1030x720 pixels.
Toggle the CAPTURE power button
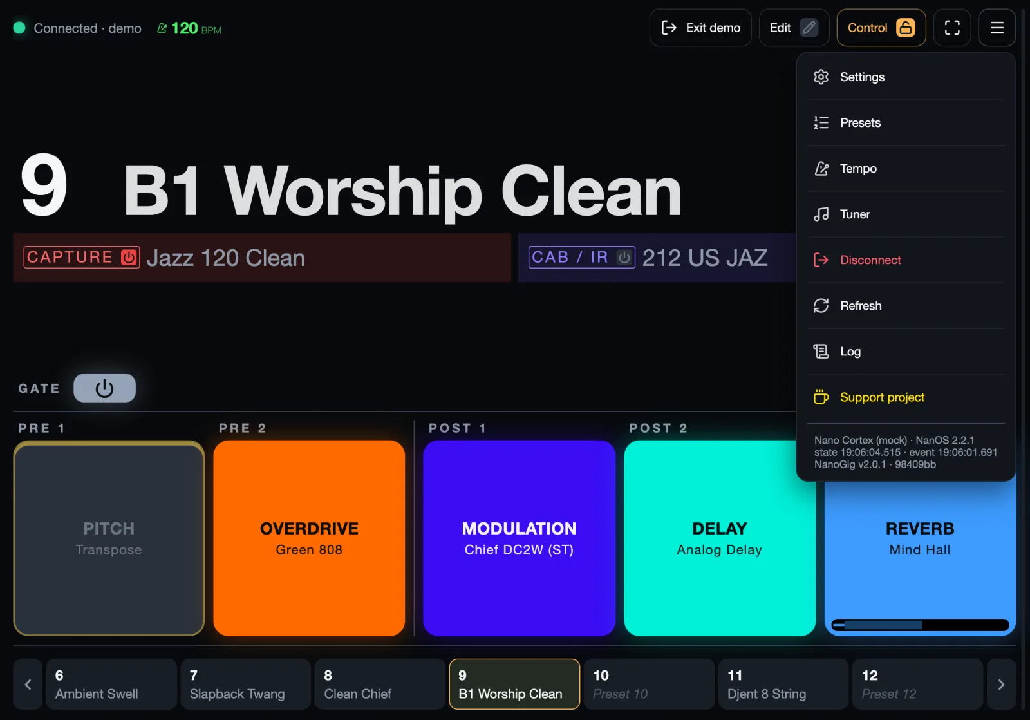(x=129, y=257)
